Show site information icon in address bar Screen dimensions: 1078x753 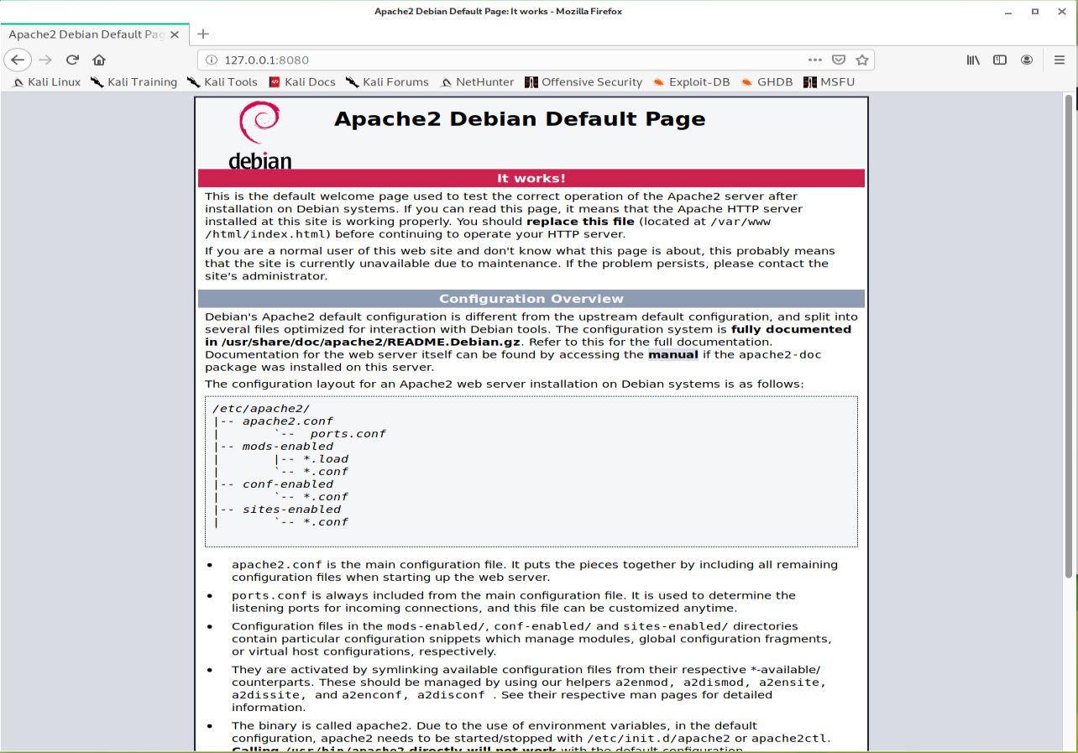[x=211, y=60]
